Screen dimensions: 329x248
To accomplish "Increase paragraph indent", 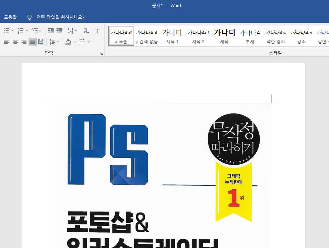I will [59, 31].
